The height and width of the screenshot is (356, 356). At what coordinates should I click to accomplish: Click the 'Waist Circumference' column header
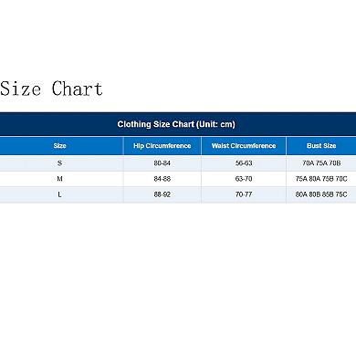(x=244, y=146)
